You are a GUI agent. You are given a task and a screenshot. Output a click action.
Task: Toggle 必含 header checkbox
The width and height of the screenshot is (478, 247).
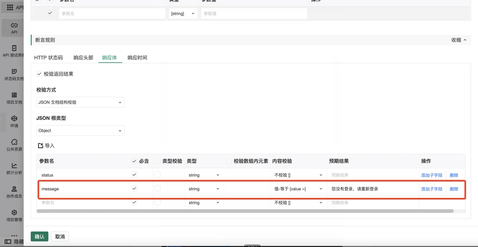pos(134,161)
